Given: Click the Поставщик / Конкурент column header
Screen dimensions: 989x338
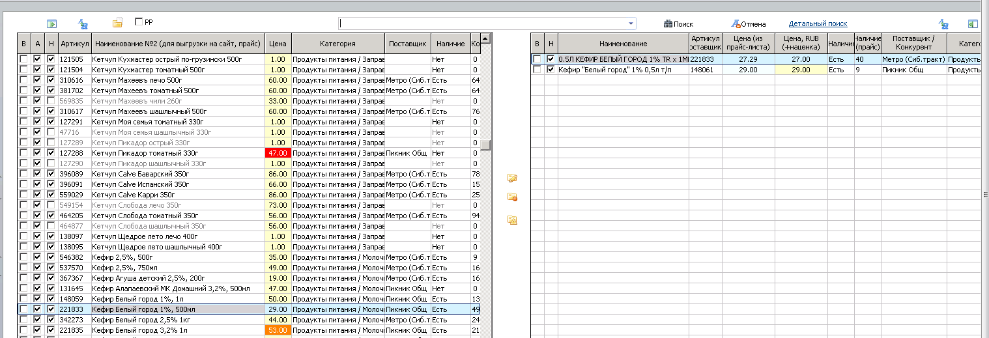Looking at the screenshot, I should coord(914,44).
